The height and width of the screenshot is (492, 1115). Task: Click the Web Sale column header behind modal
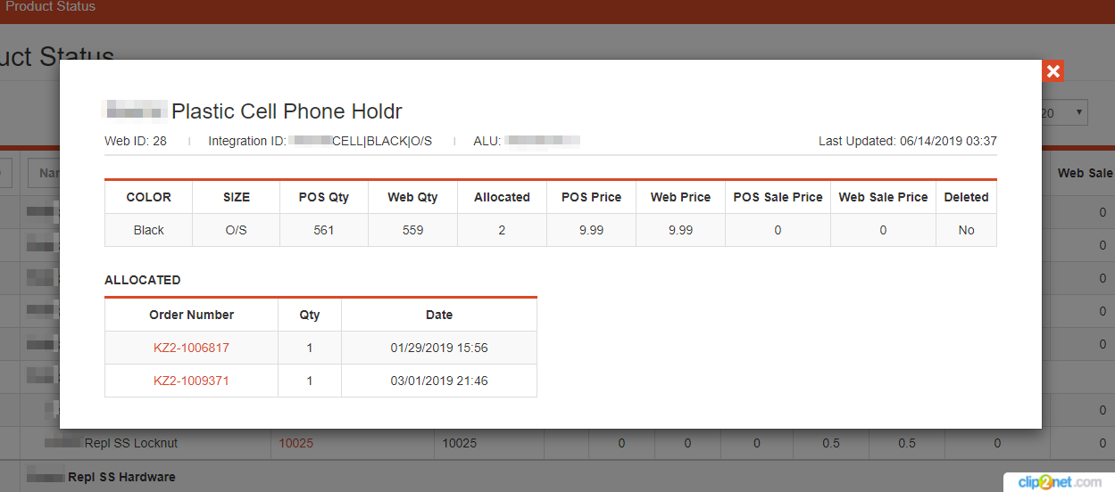click(x=1086, y=173)
